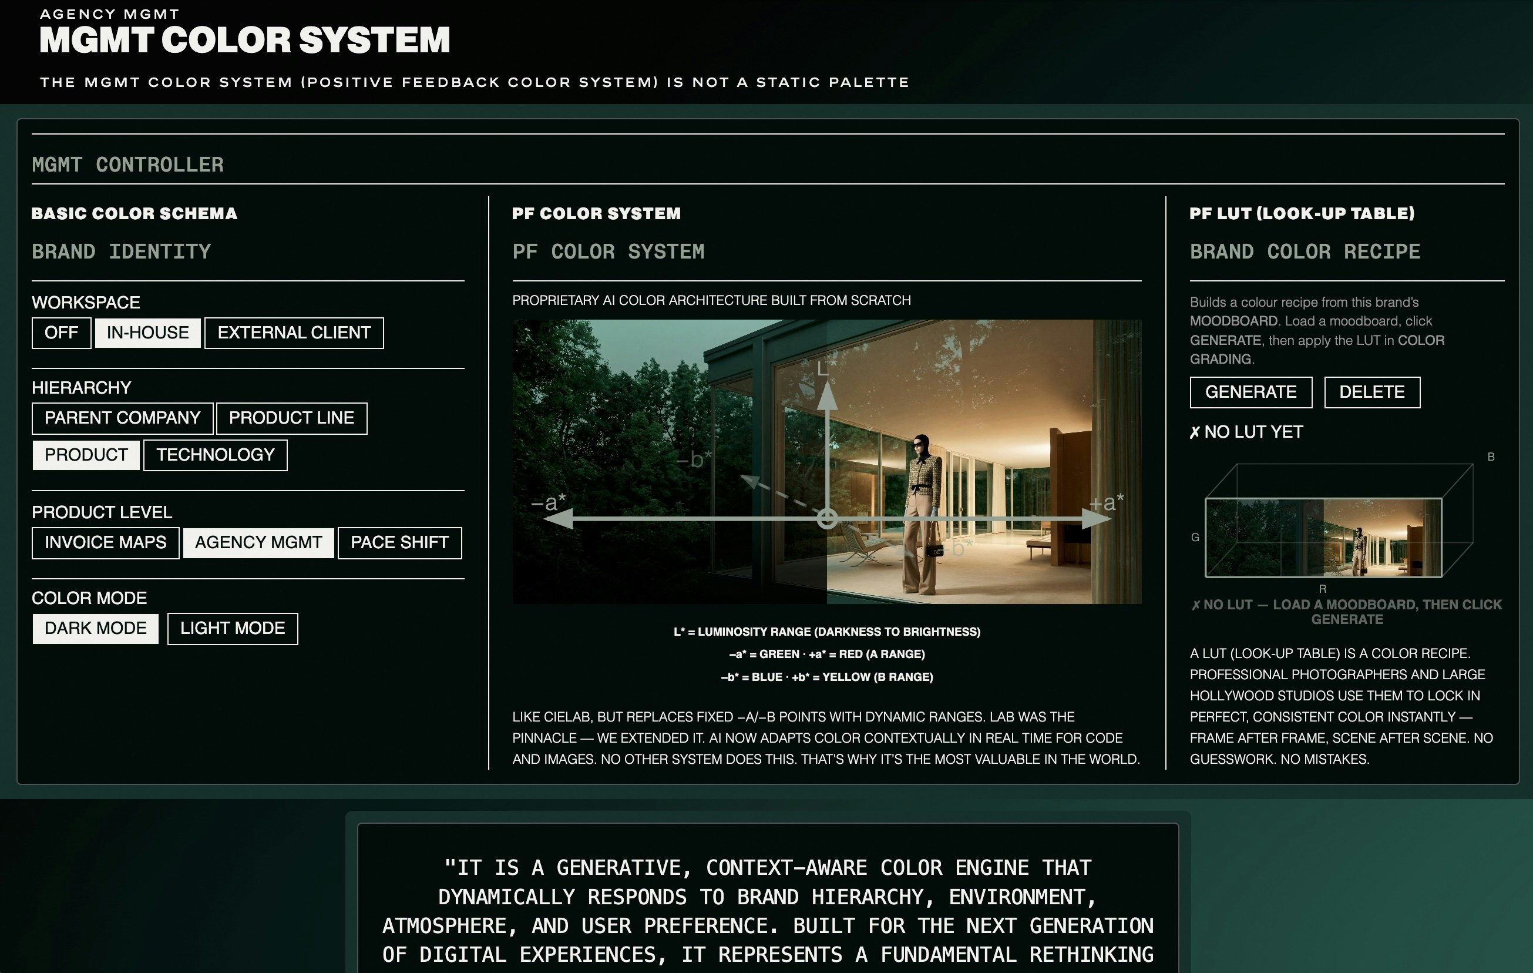This screenshot has height=973, width=1533.
Task: Click the WORKSPACE label
Action: point(86,303)
